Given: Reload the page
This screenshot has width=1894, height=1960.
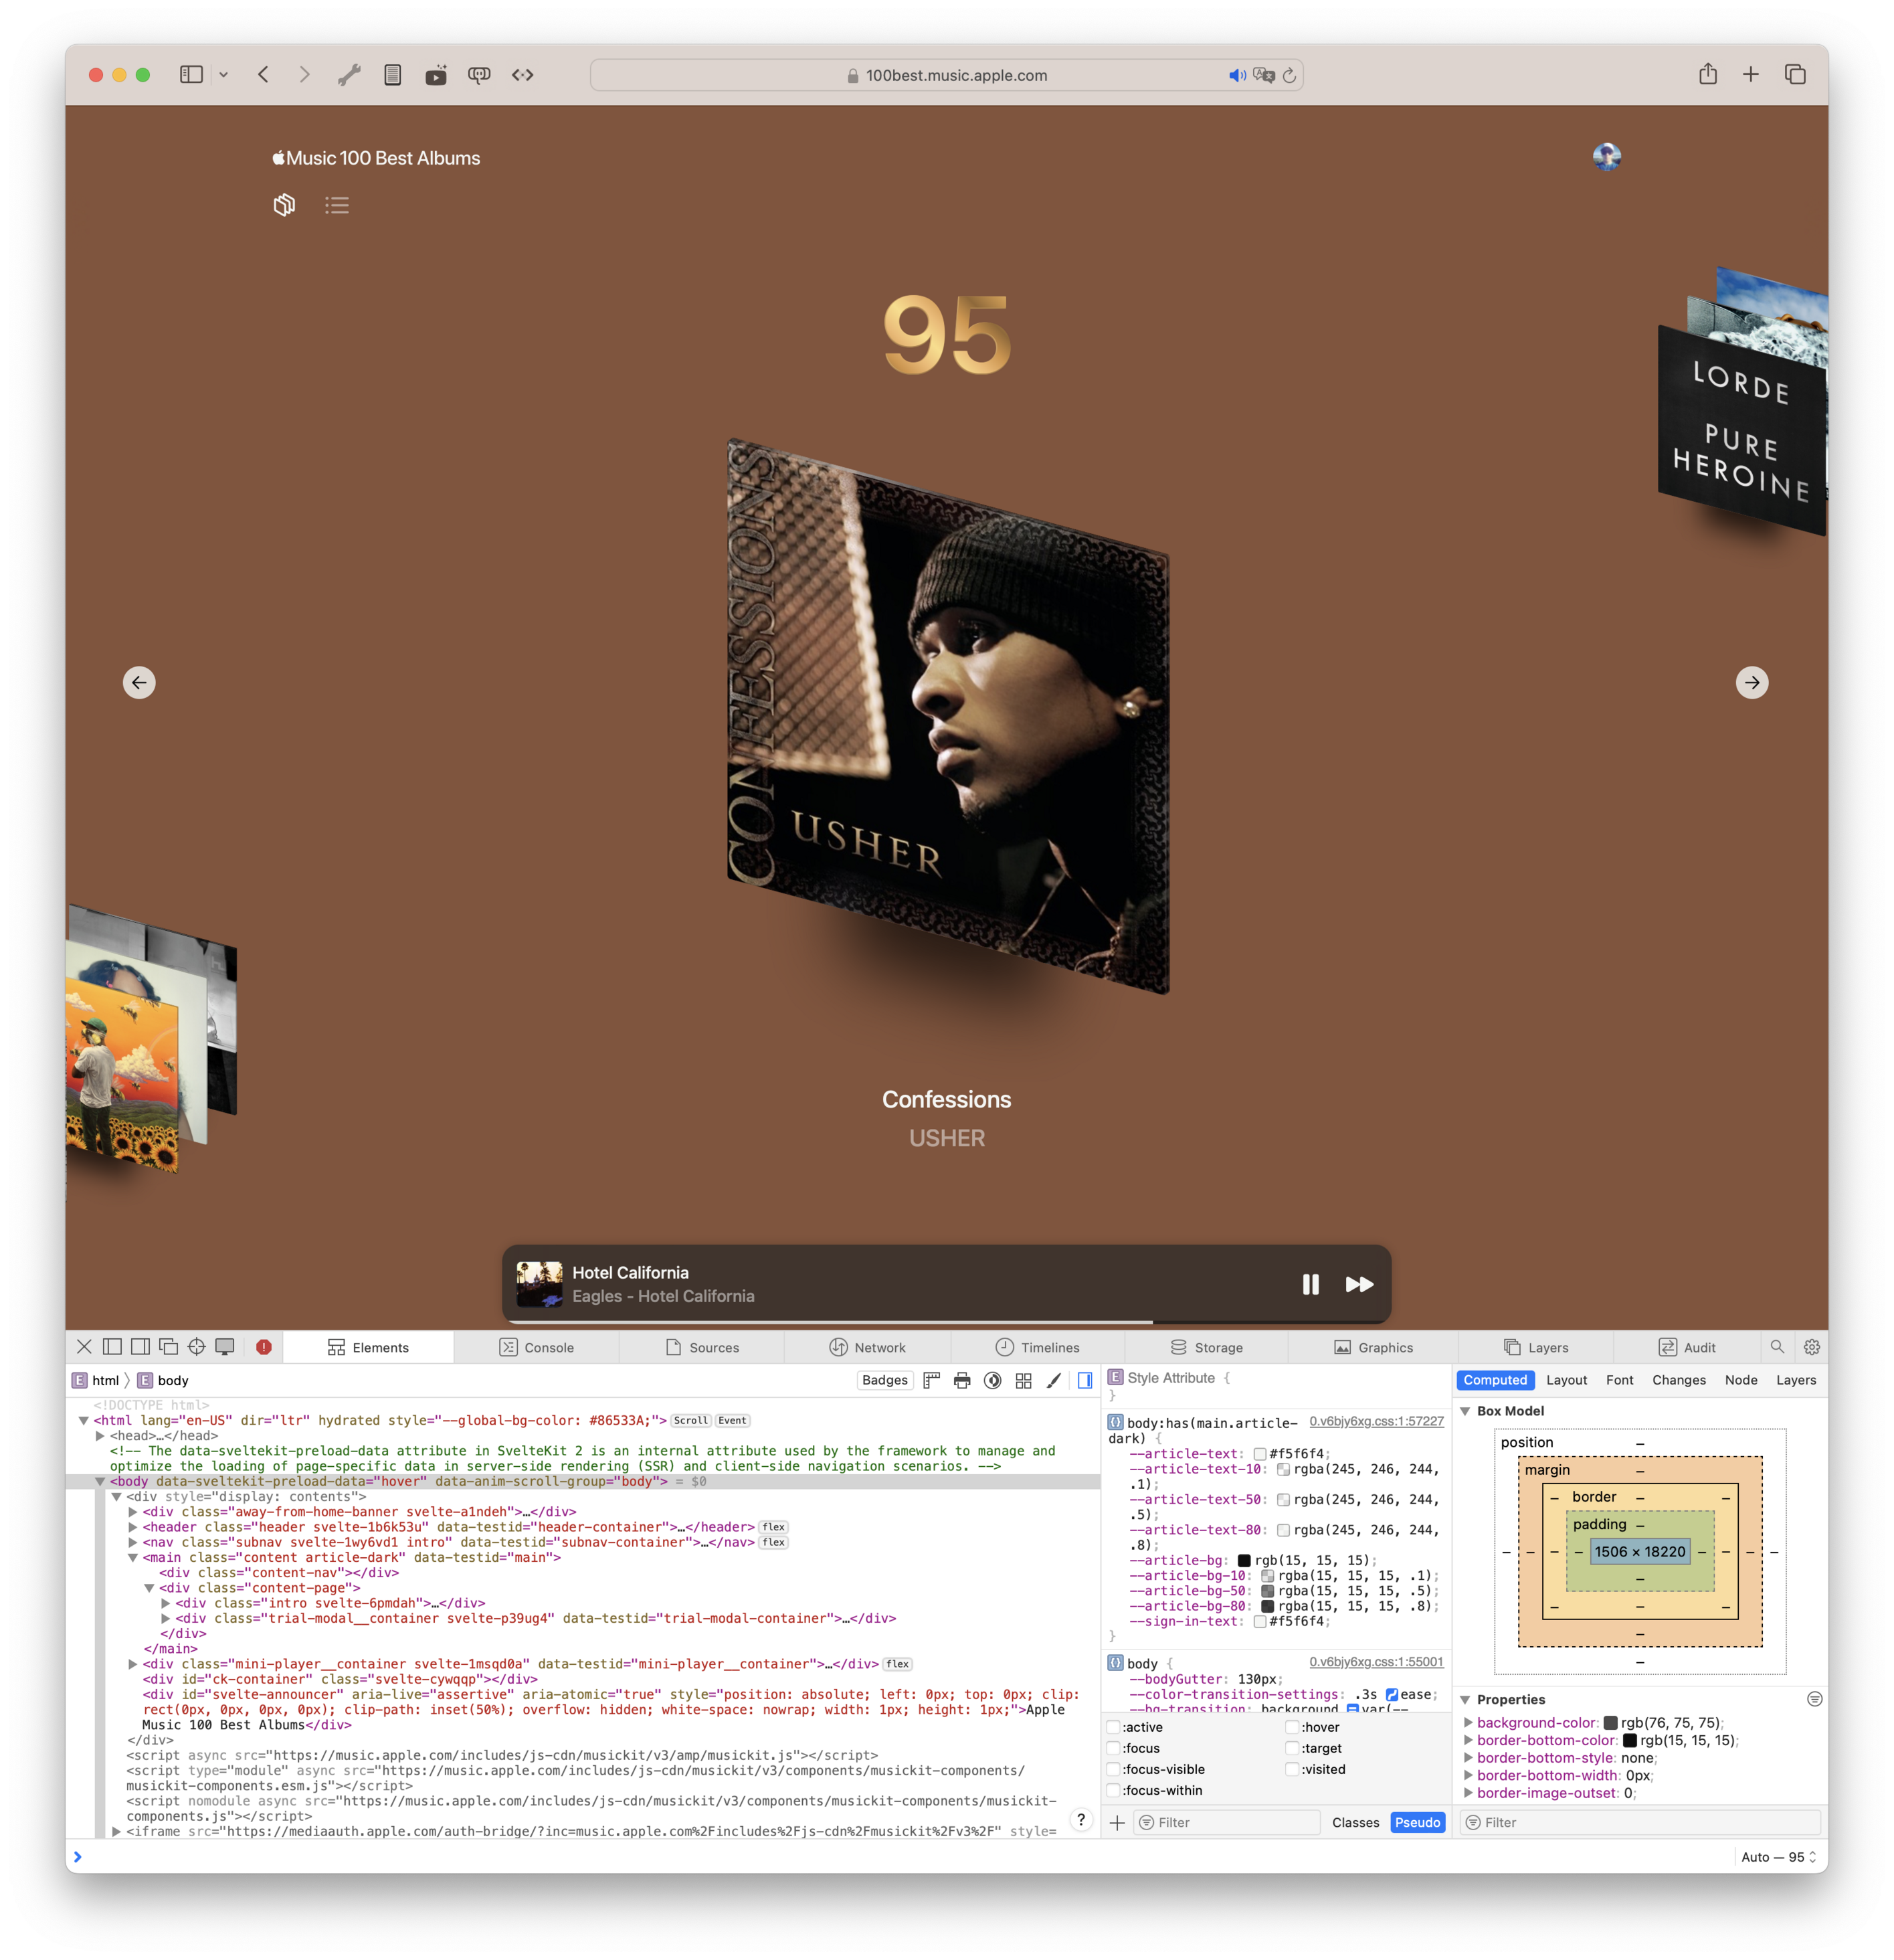Looking at the screenshot, I should pyautogui.click(x=1289, y=75).
